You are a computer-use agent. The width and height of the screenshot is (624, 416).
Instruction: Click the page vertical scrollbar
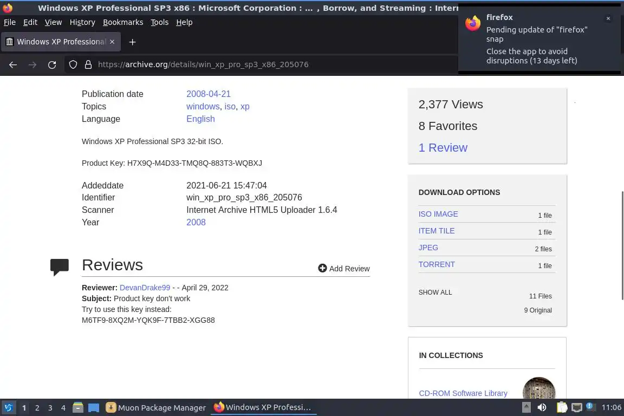[622, 245]
